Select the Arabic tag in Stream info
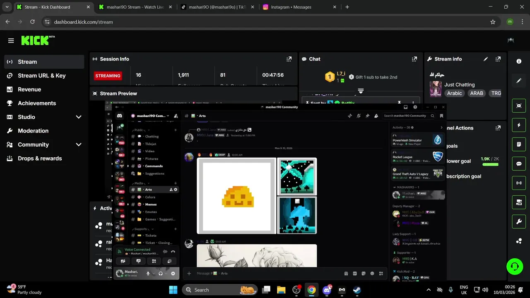 point(454,93)
